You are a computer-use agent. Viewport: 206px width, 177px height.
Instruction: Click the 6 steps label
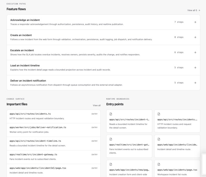179,52
